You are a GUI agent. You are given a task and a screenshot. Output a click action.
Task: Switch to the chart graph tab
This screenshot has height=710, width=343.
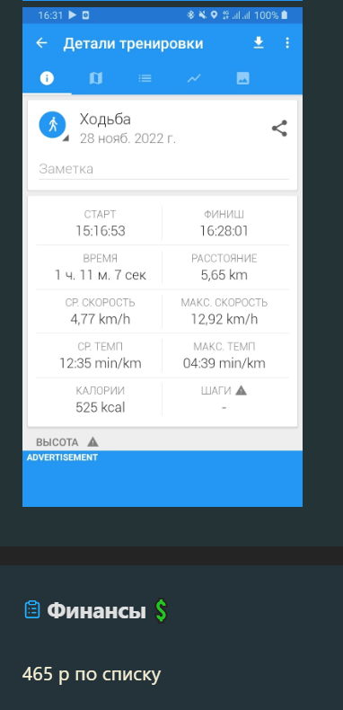(x=194, y=78)
